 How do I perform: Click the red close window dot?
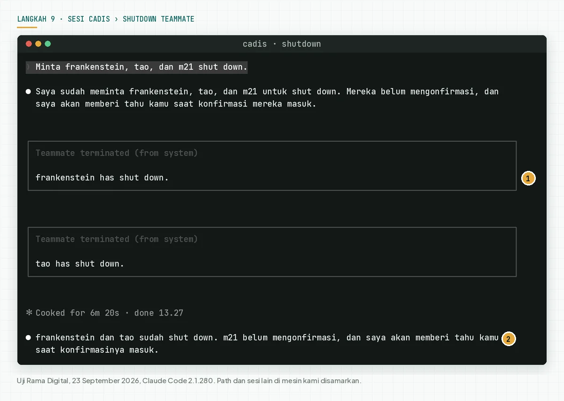[x=29, y=44]
